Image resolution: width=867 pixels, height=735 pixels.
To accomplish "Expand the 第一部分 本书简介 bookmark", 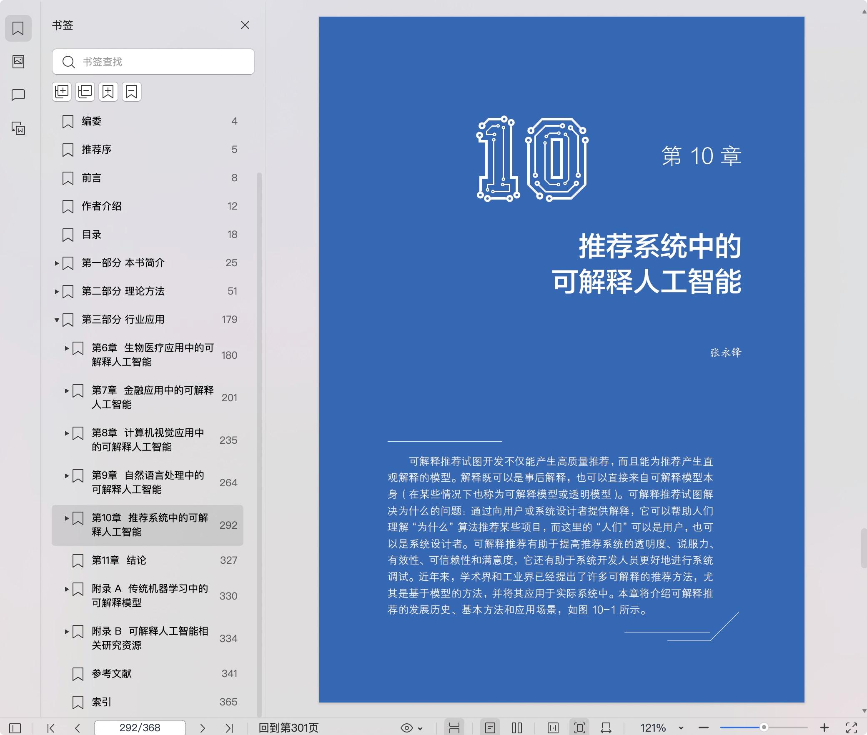I will (x=57, y=263).
